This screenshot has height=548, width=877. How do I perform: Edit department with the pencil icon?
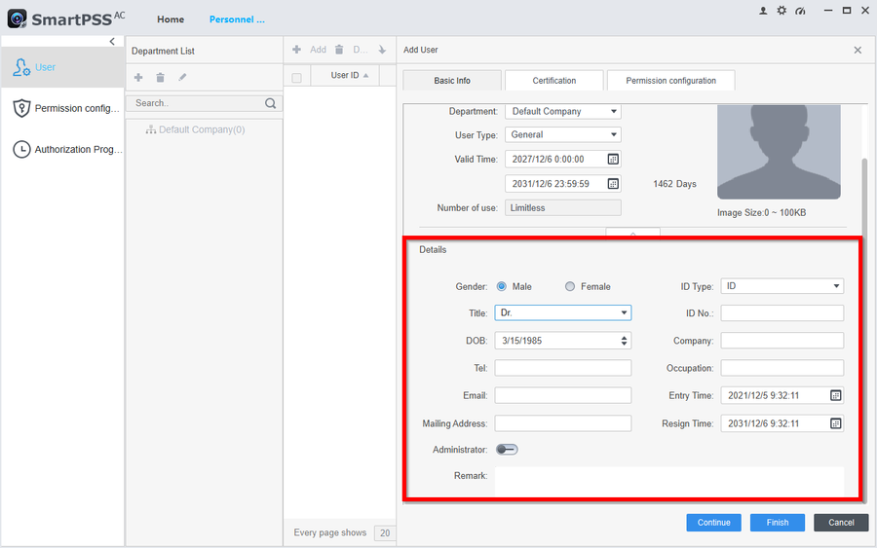click(x=182, y=77)
